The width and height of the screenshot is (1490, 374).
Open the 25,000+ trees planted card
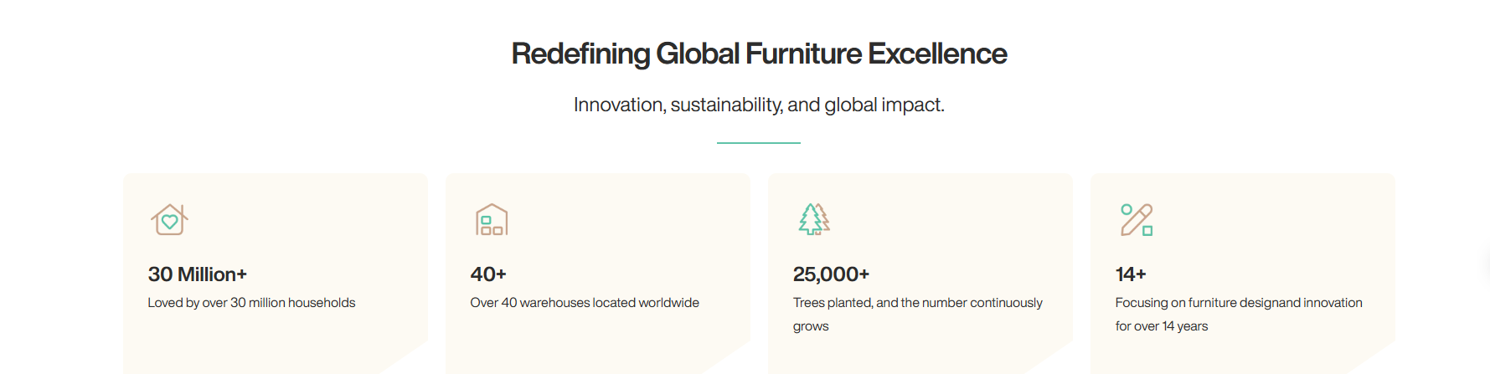pyautogui.click(x=920, y=274)
